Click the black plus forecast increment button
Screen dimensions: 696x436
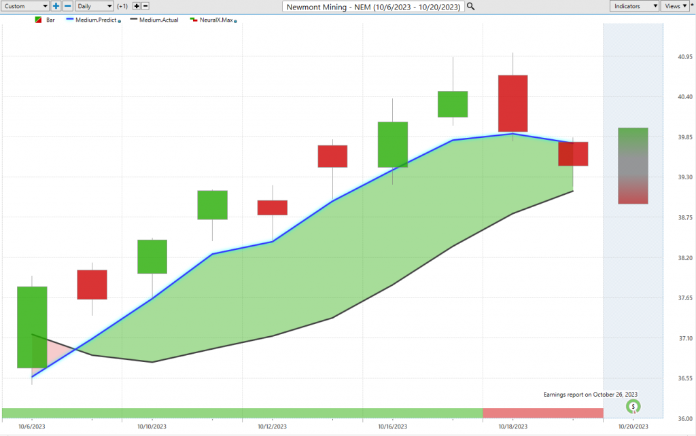[137, 6]
